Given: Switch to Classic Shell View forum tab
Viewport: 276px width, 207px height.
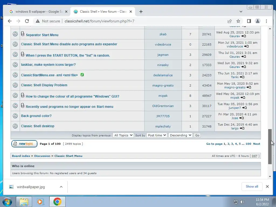Looking at the screenshot, I should point(103,12).
